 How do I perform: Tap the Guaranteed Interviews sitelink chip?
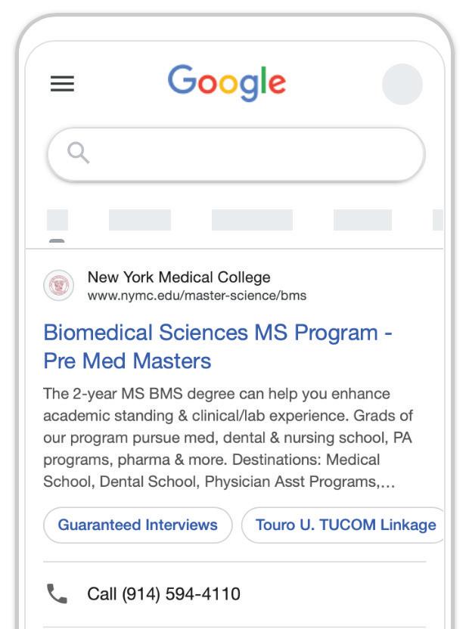pos(138,525)
